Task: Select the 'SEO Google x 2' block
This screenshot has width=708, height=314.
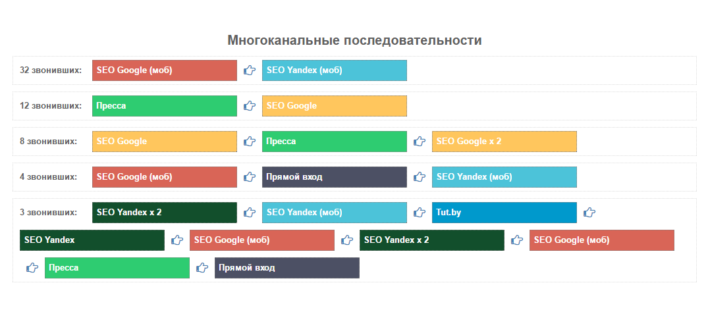Action: pos(504,142)
